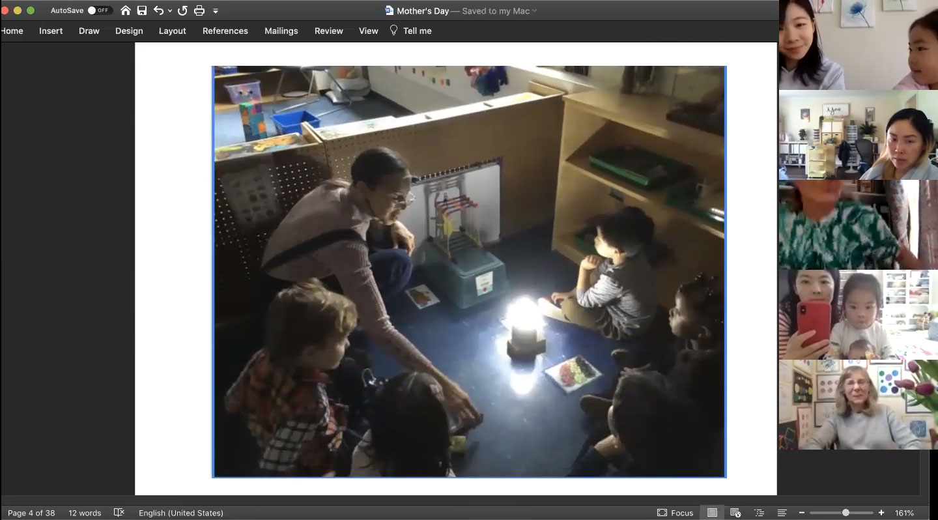
Task: Select the Layout tab
Action: pyautogui.click(x=173, y=31)
